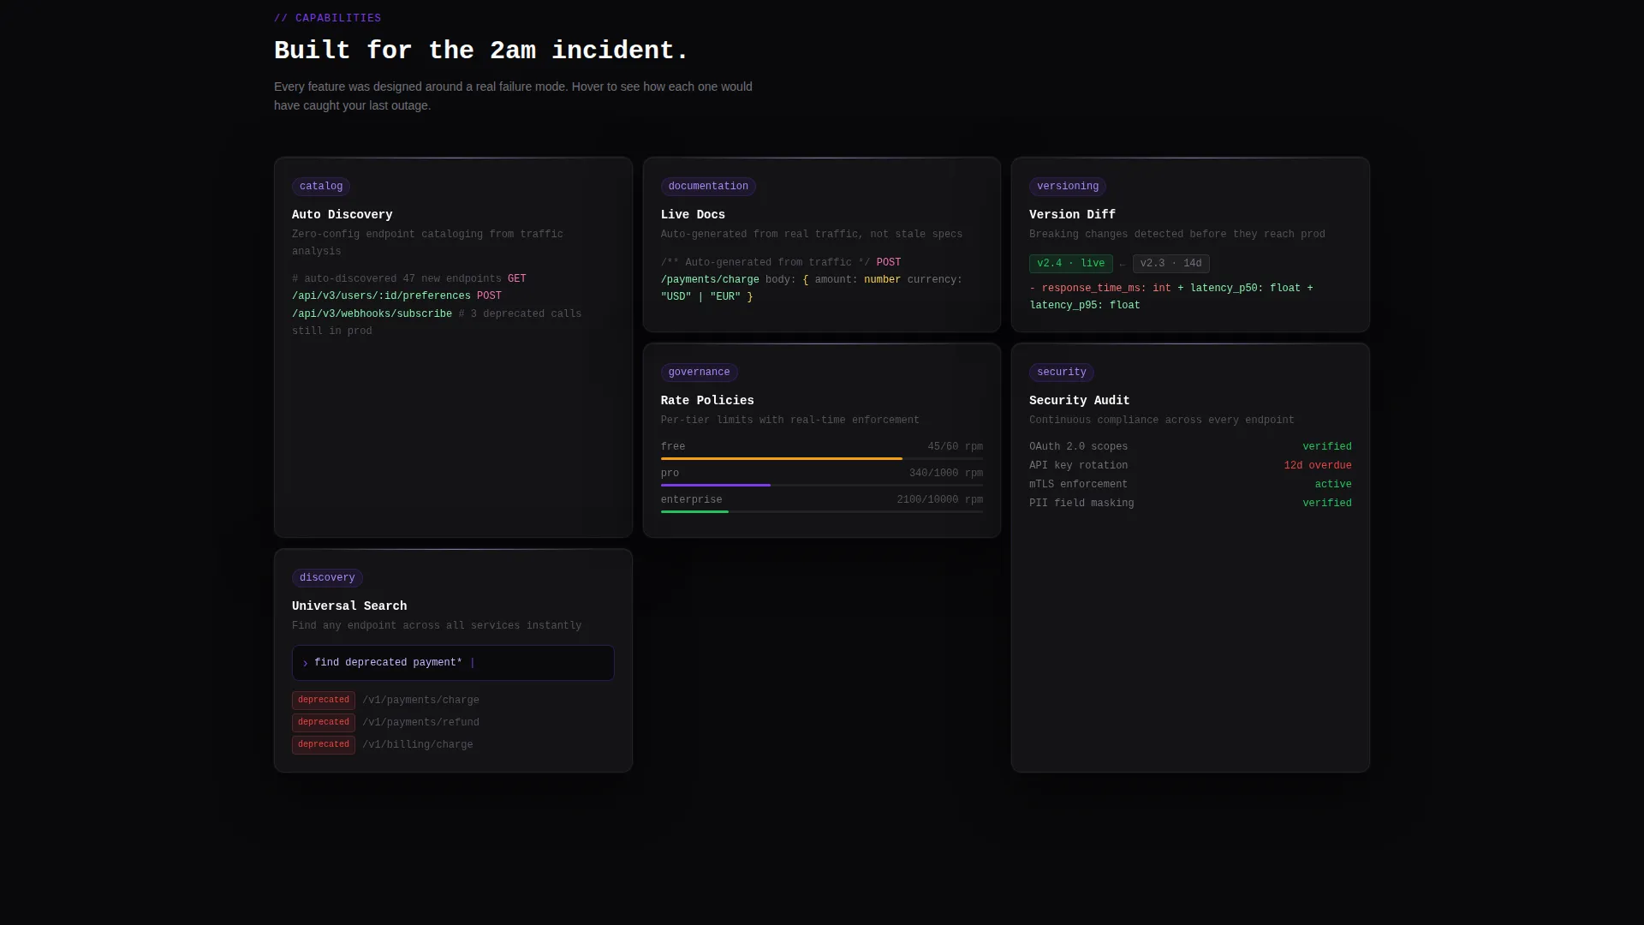The image size is (1644, 925).
Task: Click the '45/60 rpm' free tier value
Action: pyautogui.click(x=955, y=447)
